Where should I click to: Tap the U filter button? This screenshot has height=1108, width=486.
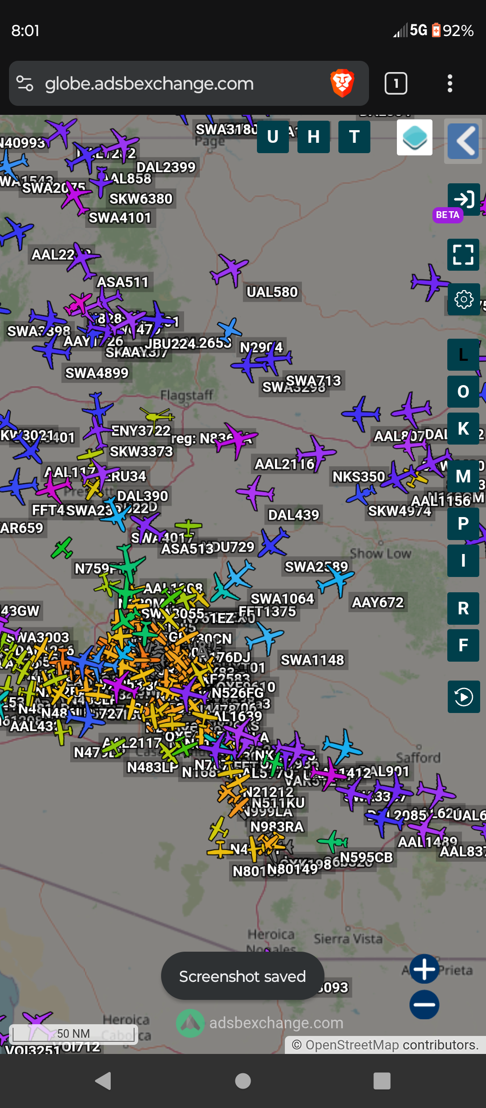point(273,137)
